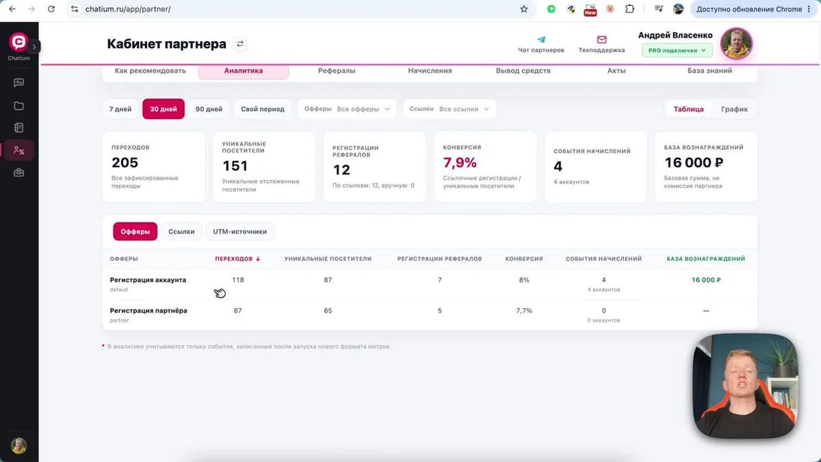Choose Свой период option
This screenshot has width=821, height=462.
(x=263, y=109)
